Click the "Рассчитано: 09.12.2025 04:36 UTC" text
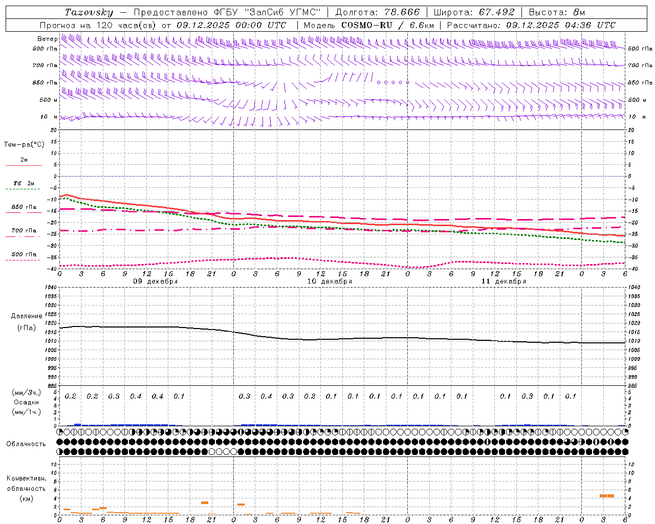This screenshot has height=524, width=655. point(531,25)
